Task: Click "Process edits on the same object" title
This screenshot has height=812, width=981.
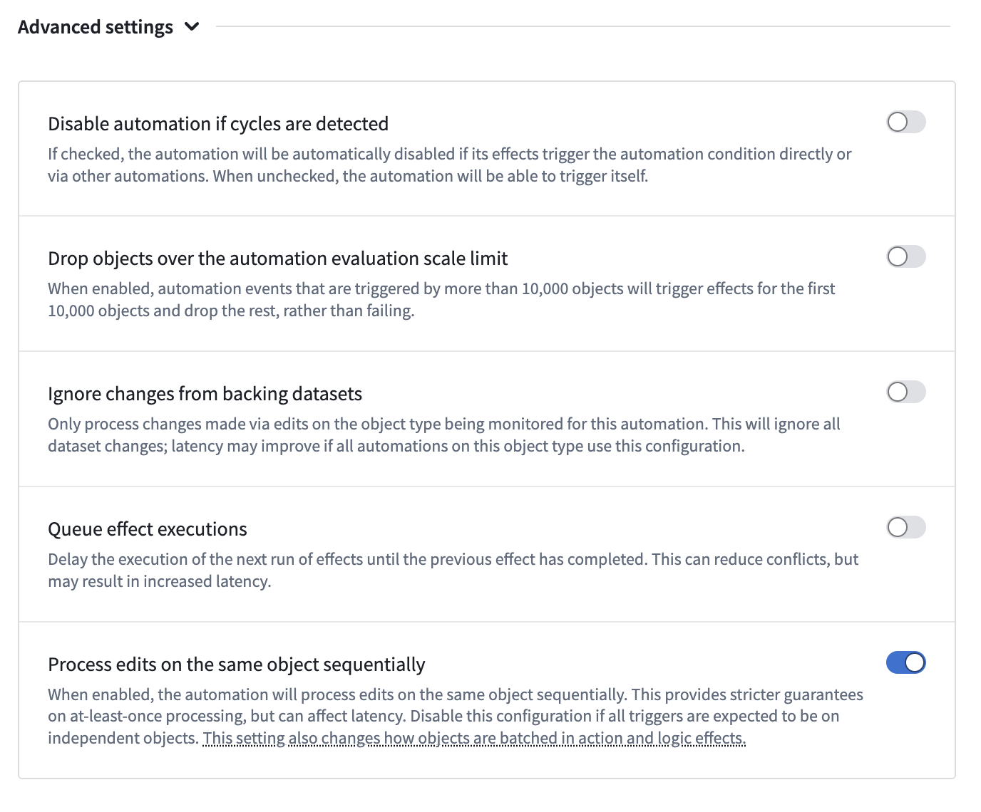Action: tap(236, 665)
